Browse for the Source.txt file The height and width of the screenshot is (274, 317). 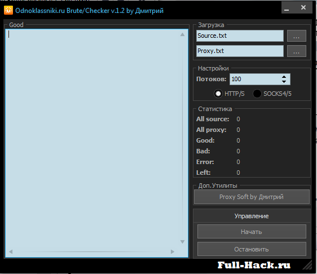296,36
